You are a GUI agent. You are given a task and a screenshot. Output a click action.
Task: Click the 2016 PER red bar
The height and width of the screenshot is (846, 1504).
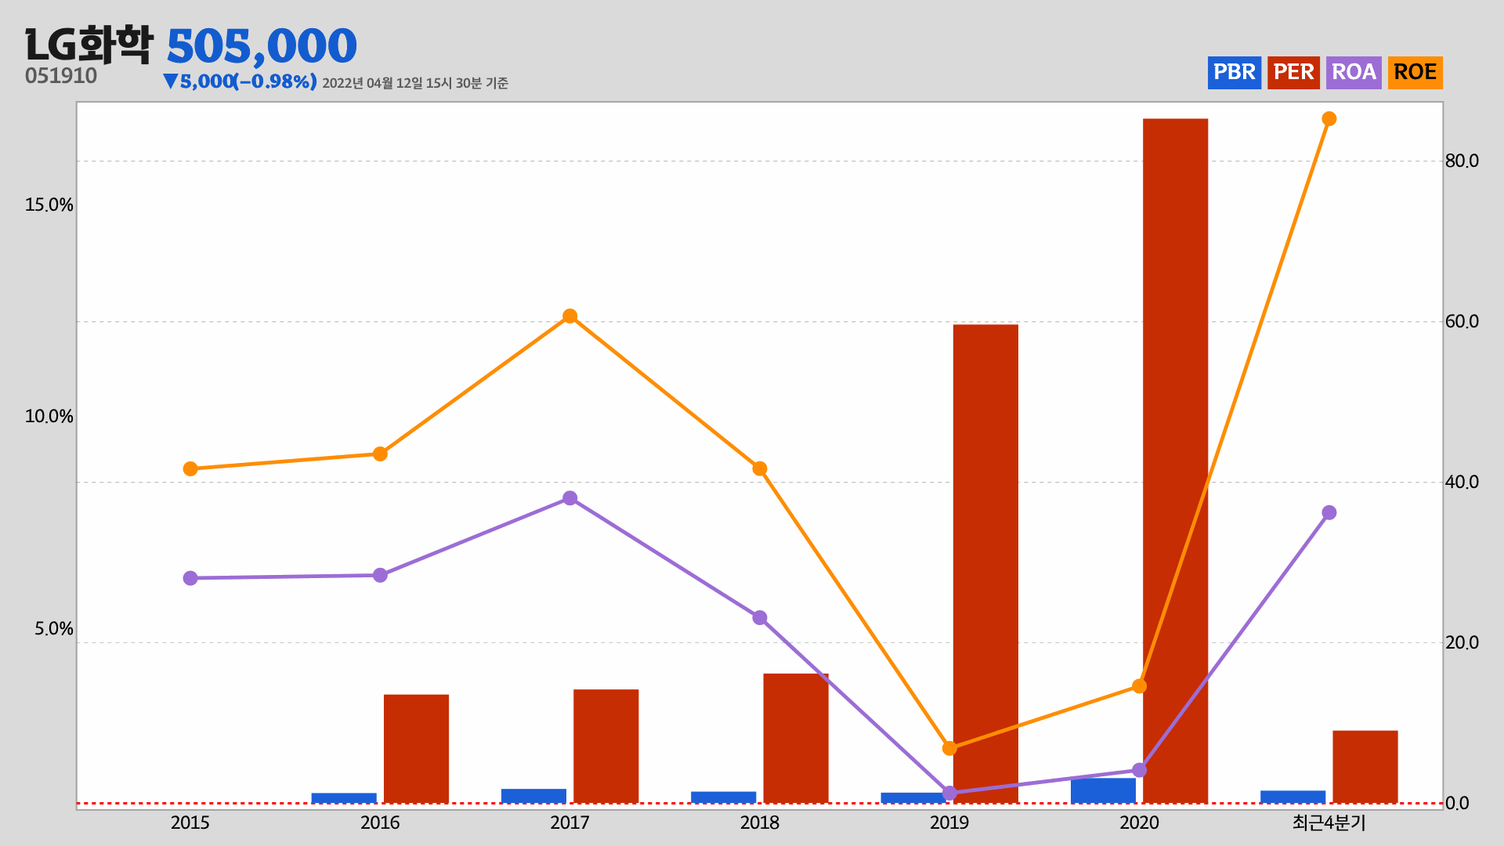click(x=416, y=748)
